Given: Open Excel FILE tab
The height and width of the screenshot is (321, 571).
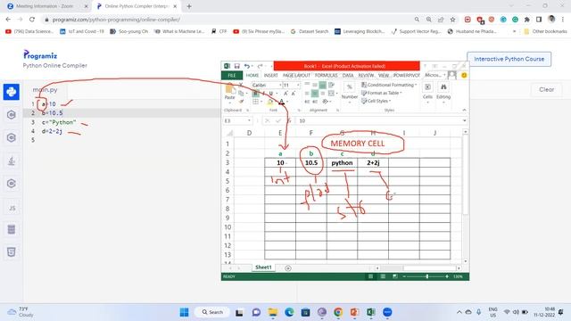Looking at the screenshot, I should (x=232, y=75).
